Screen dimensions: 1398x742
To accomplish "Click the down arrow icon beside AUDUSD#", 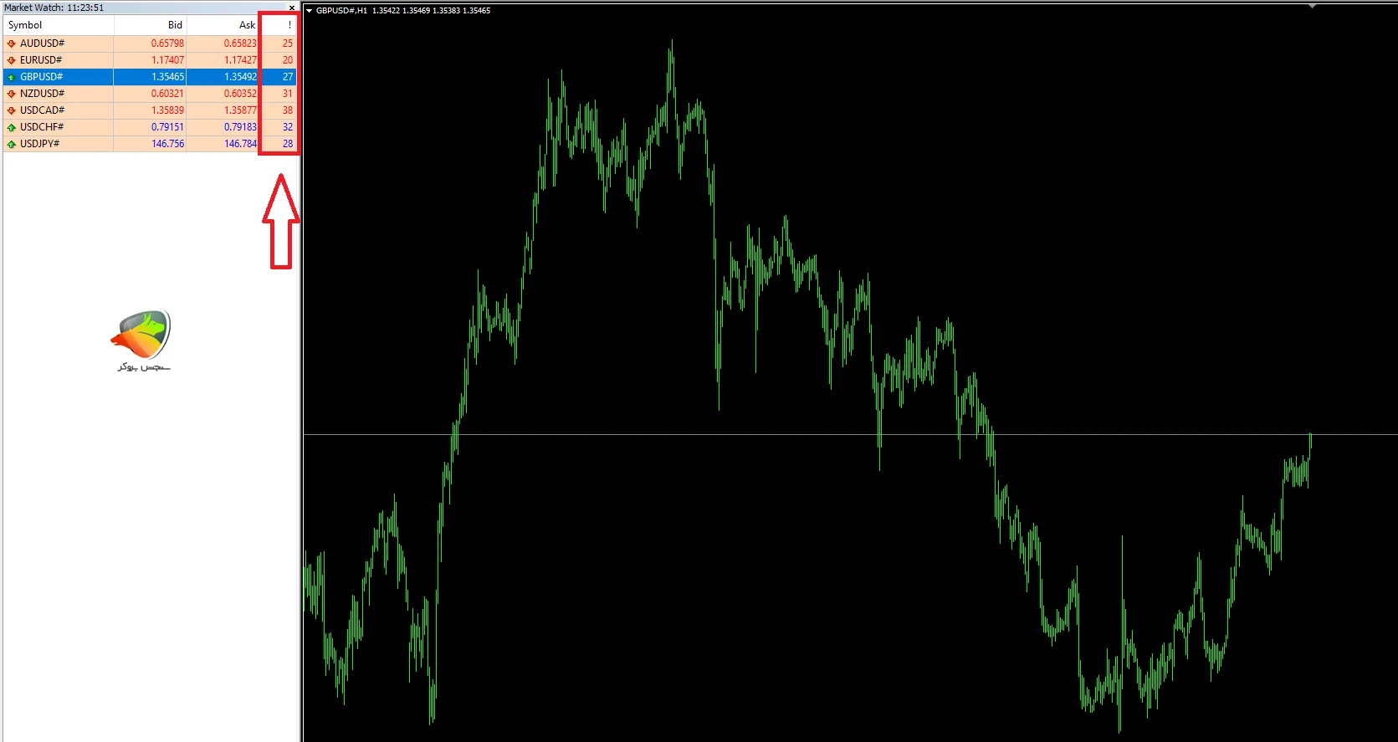I will 11,43.
